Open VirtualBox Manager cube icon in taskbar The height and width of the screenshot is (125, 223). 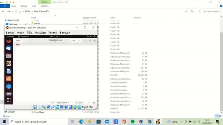tap(141, 122)
